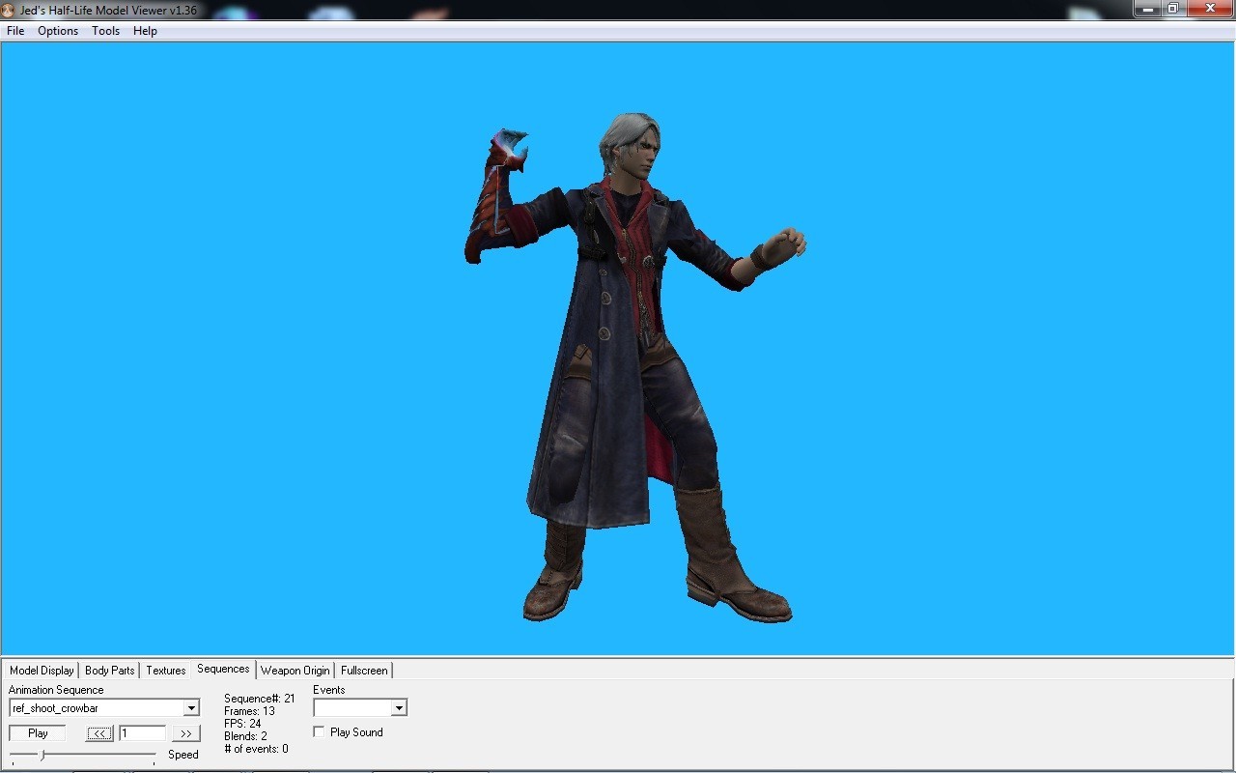Minimize the Model Viewer window
1236x773 pixels.
pyautogui.click(x=1146, y=8)
